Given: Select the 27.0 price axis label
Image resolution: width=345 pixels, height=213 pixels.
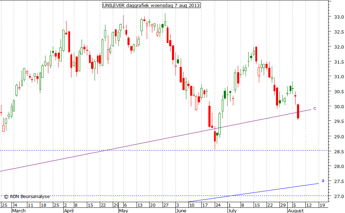Looking at the screenshot, I should pyautogui.click(x=339, y=196).
